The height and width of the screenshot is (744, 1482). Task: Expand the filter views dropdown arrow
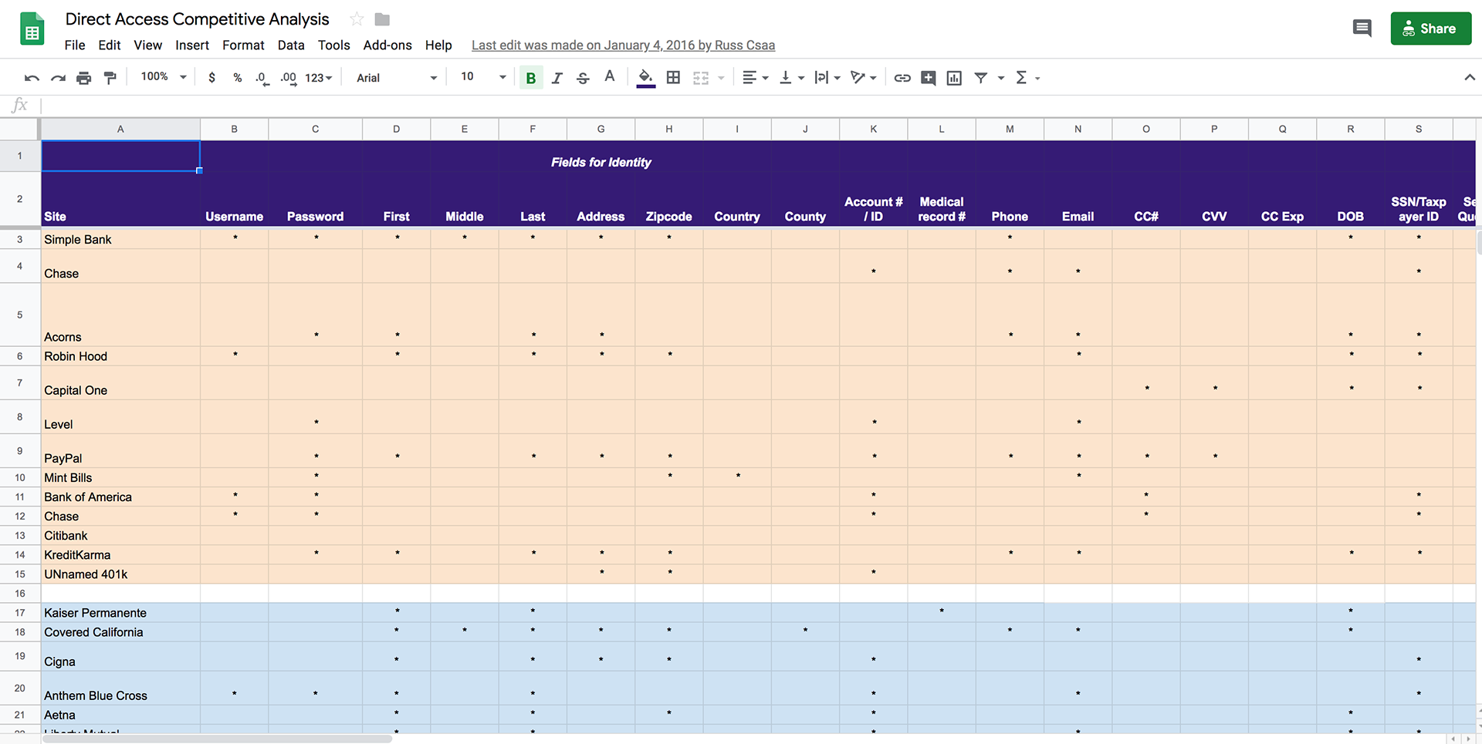1001,78
